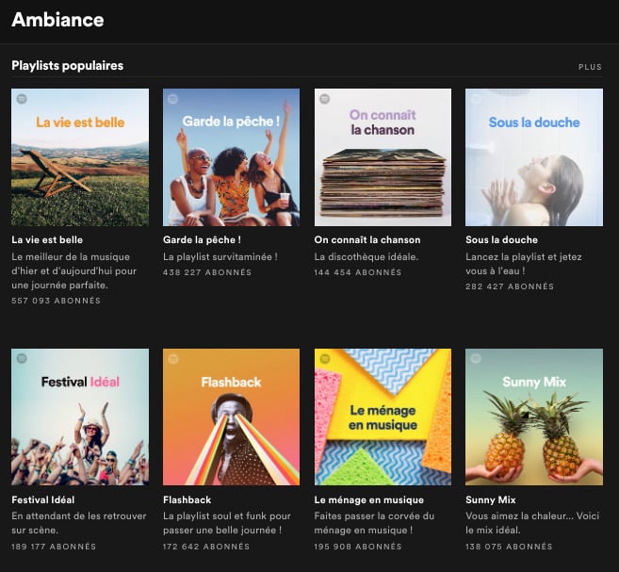The width and height of the screenshot is (619, 572).
Task: Click Spotify logo on Le ménage en musique cover
Action: pyautogui.click(x=324, y=358)
